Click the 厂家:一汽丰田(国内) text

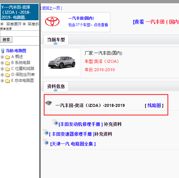[103, 53]
